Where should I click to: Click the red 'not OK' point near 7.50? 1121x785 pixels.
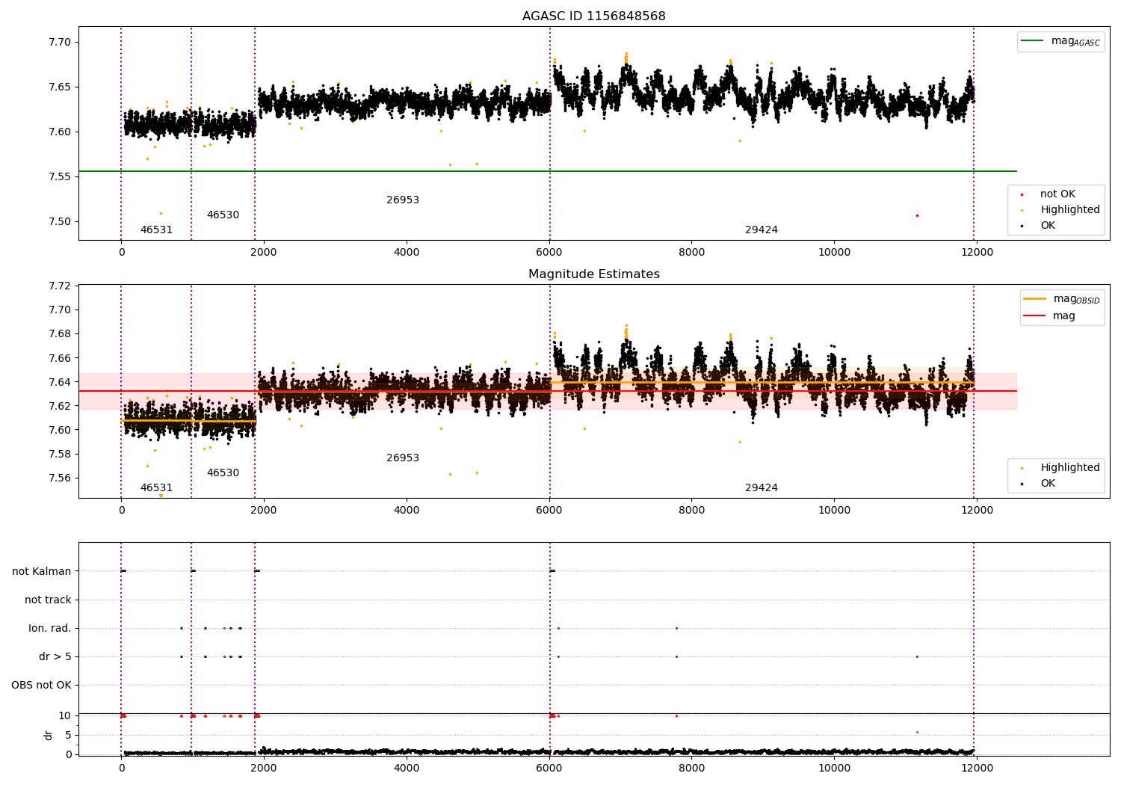[917, 215]
